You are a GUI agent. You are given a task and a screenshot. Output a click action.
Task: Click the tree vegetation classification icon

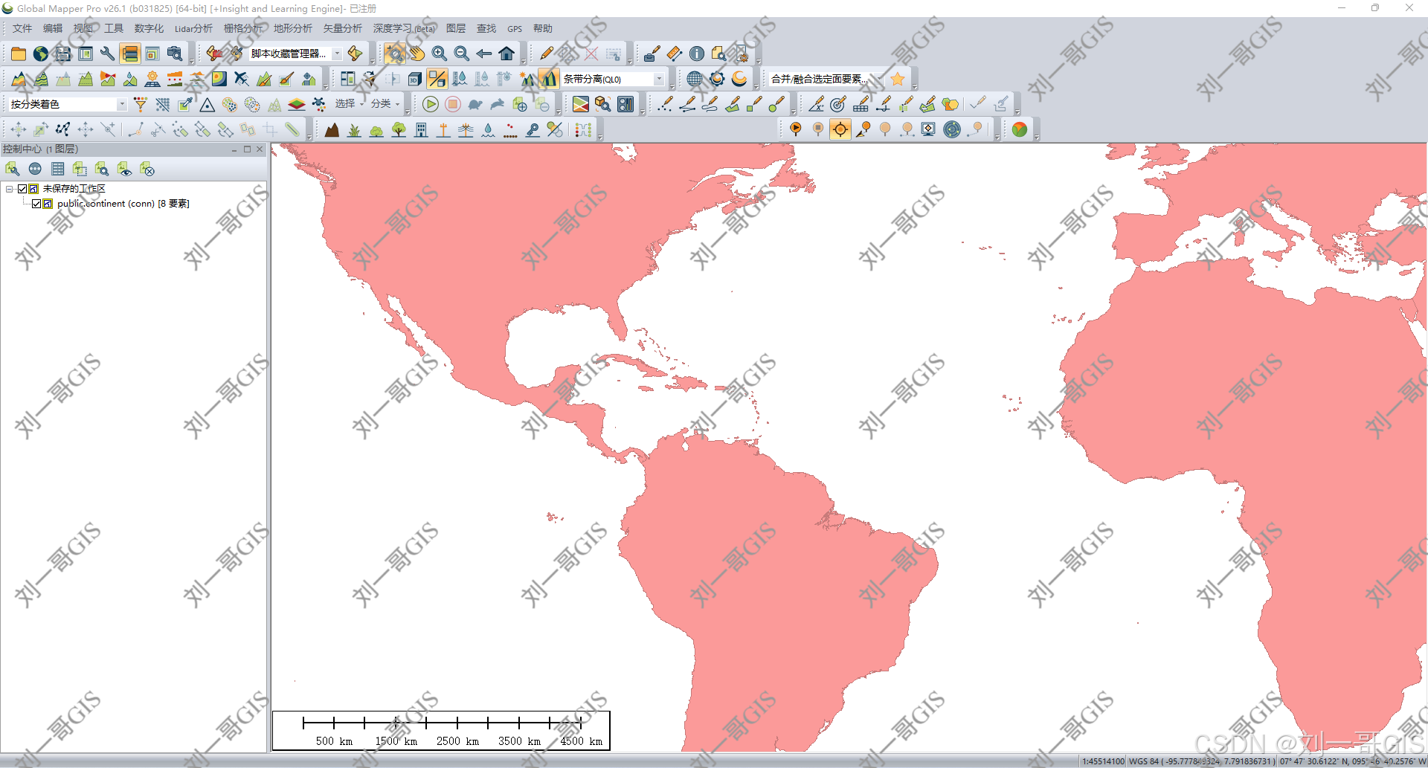399,129
